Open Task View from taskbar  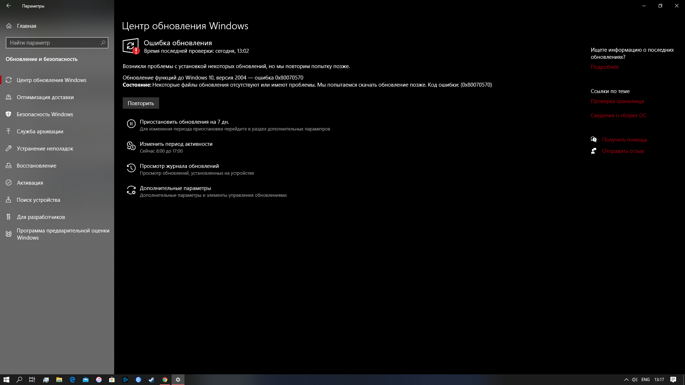point(32,380)
